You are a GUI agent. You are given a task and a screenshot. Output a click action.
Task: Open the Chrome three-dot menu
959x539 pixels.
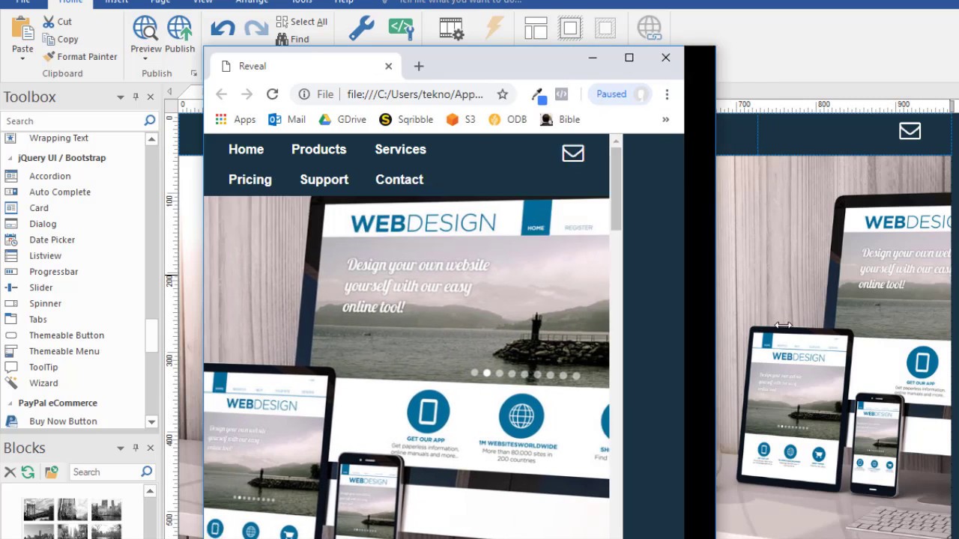click(x=667, y=94)
